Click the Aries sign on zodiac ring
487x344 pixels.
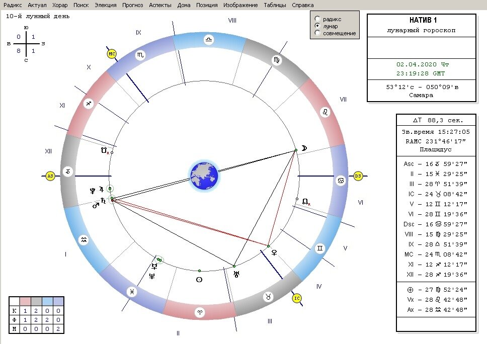(x=200, y=313)
